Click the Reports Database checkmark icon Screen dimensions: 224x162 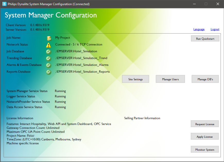[49, 72]
